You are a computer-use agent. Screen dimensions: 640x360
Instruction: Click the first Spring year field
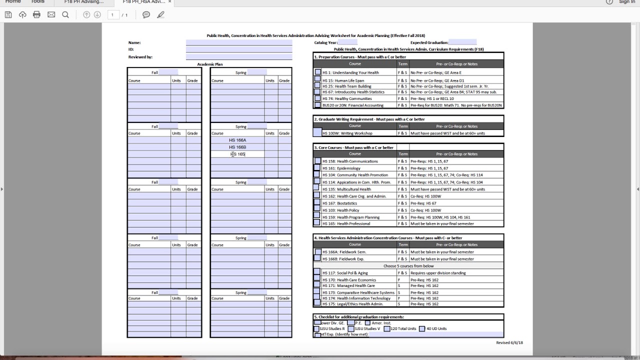(x=257, y=72)
